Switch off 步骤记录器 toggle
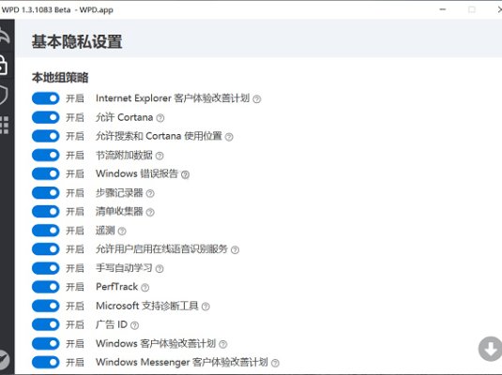502x375 pixels. tap(46, 192)
